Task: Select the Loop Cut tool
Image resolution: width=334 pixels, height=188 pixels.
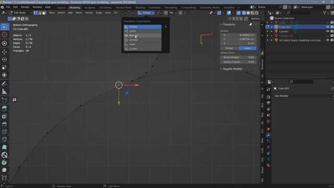Action: coord(4,132)
